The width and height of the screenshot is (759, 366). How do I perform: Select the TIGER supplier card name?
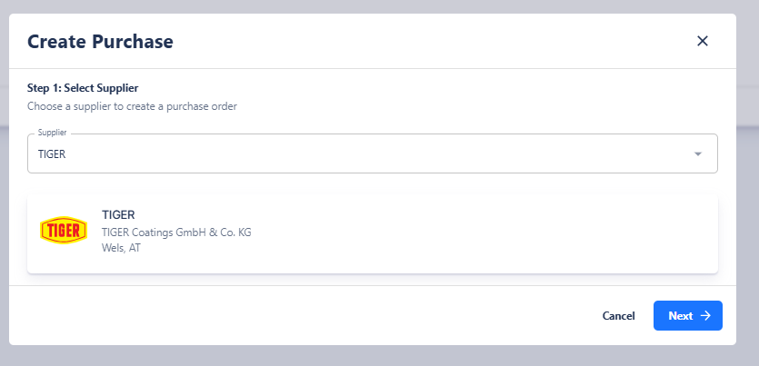pyautogui.click(x=118, y=215)
